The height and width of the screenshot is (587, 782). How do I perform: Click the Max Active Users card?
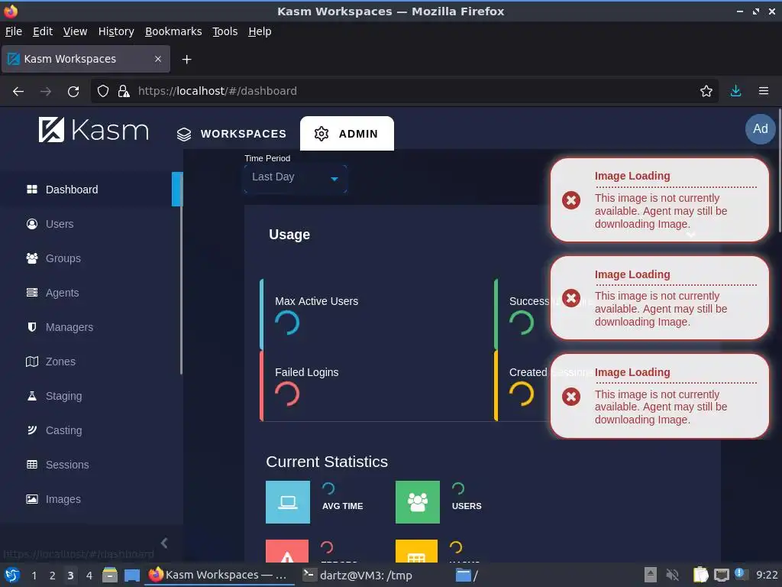coord(376,314)
